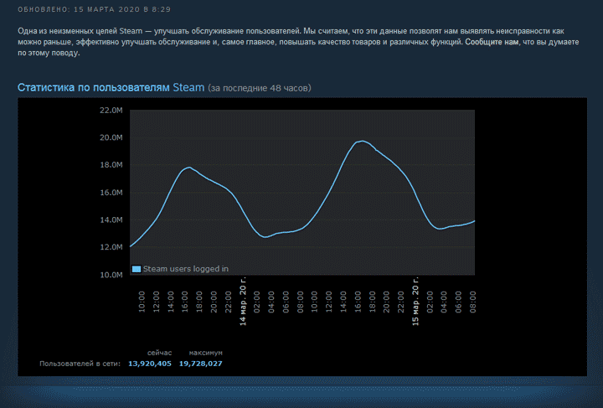Select peak users value 19,728,027
603x408 pixels.
(x=200, y=364)
